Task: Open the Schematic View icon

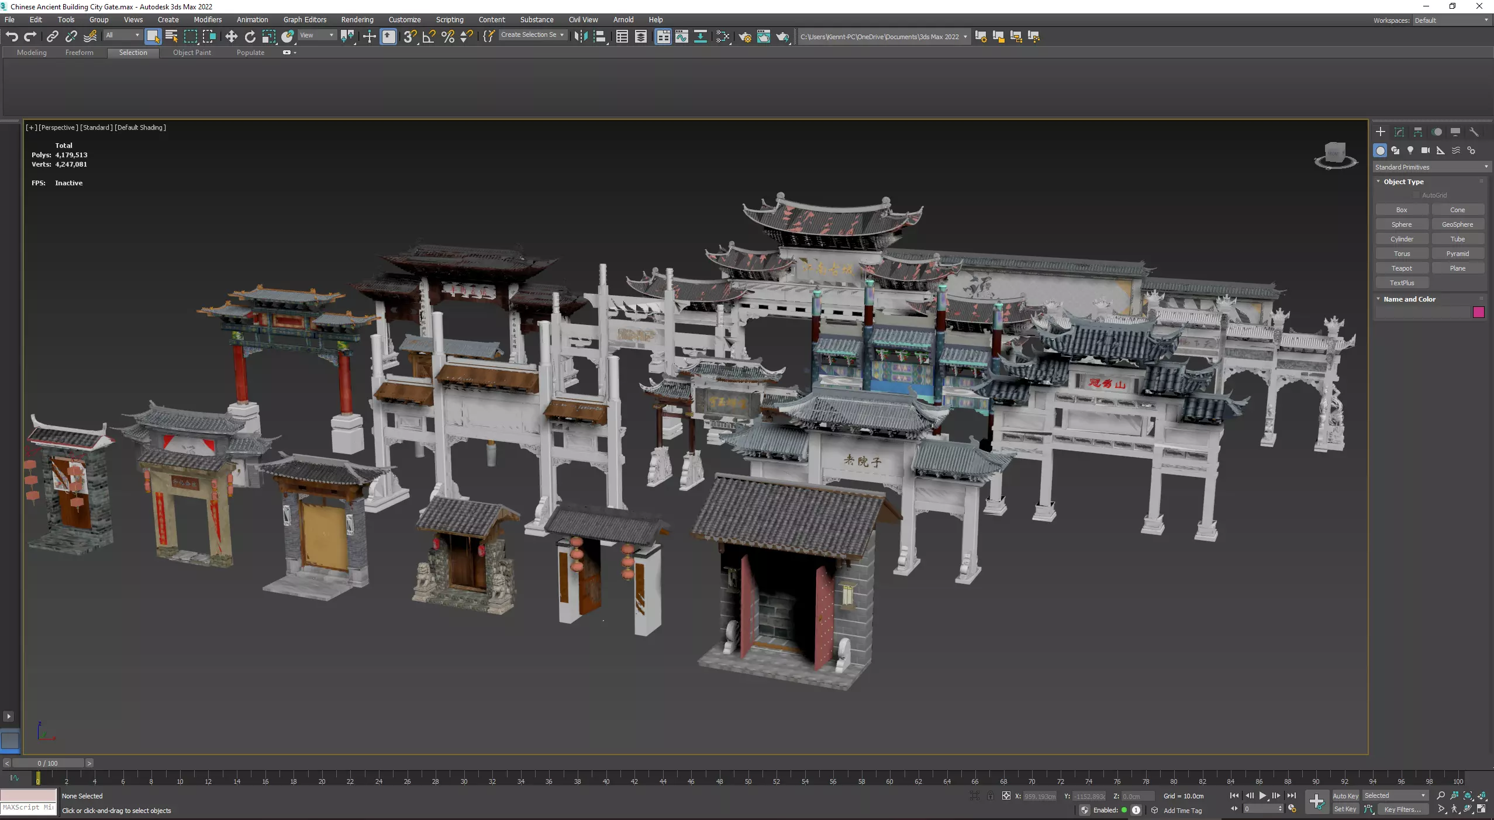Action: click(x=701, y=36)
